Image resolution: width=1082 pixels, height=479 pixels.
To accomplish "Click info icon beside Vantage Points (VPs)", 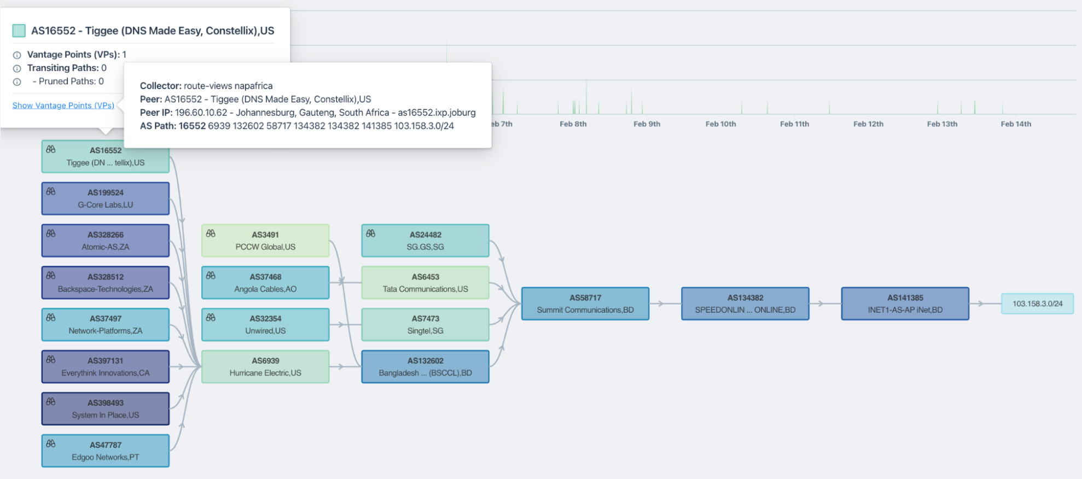I will [17, 55].
